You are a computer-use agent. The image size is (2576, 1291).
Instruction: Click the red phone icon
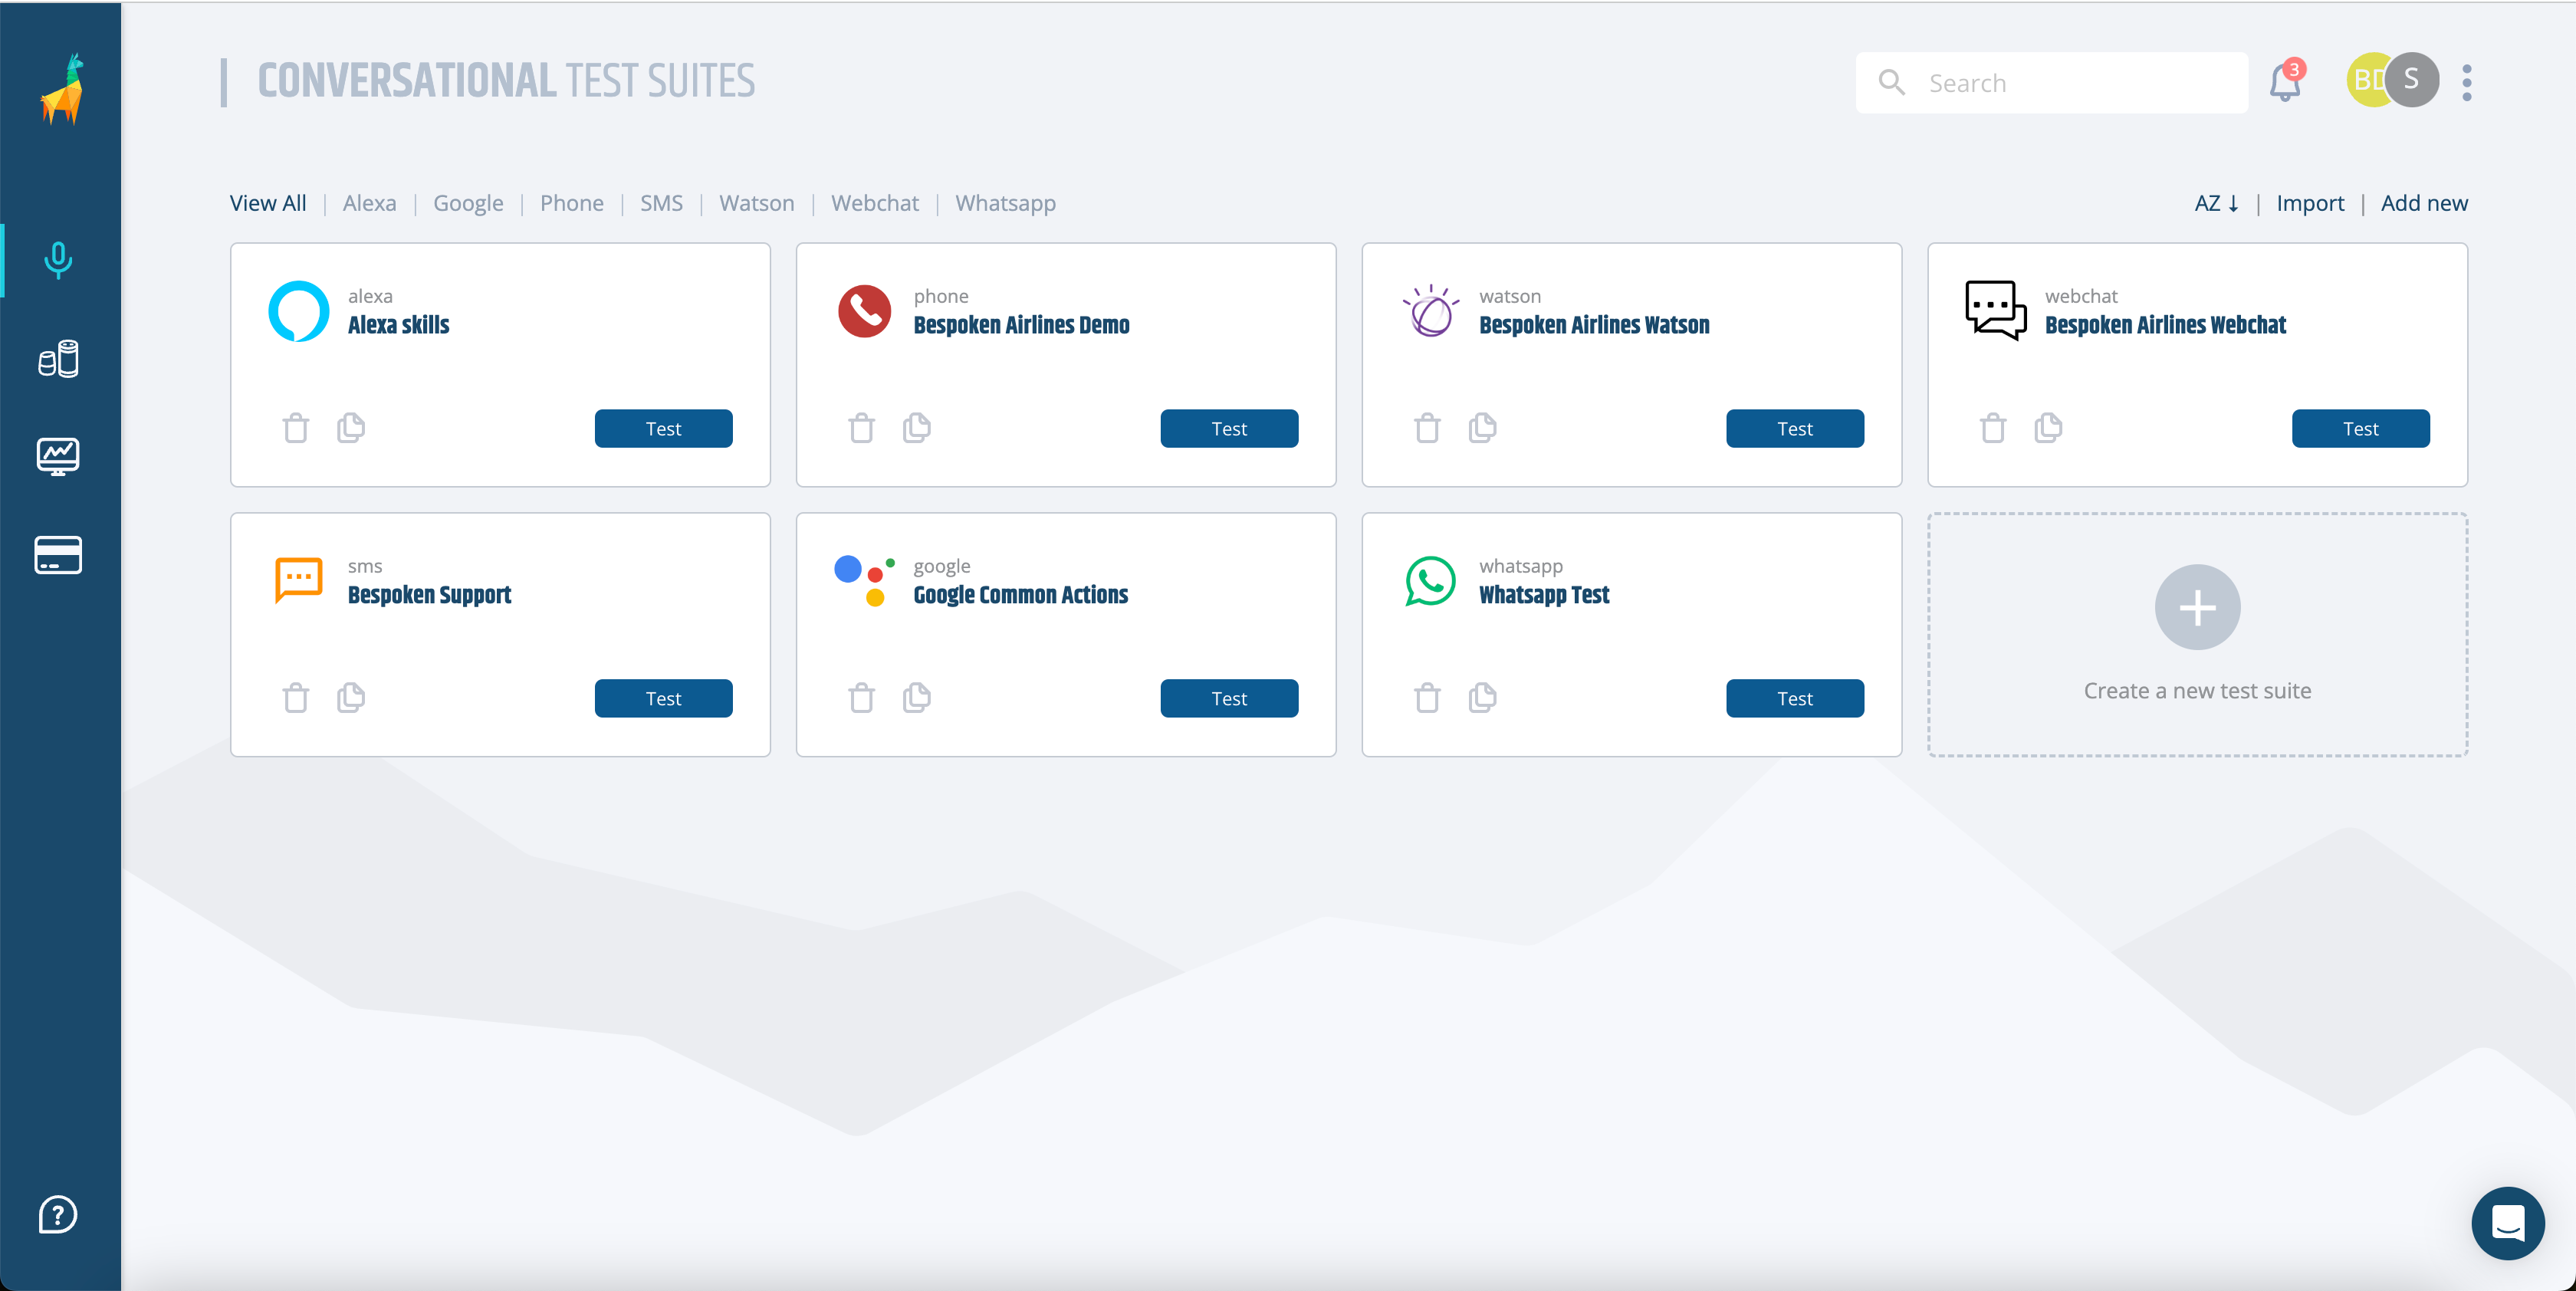865,311
